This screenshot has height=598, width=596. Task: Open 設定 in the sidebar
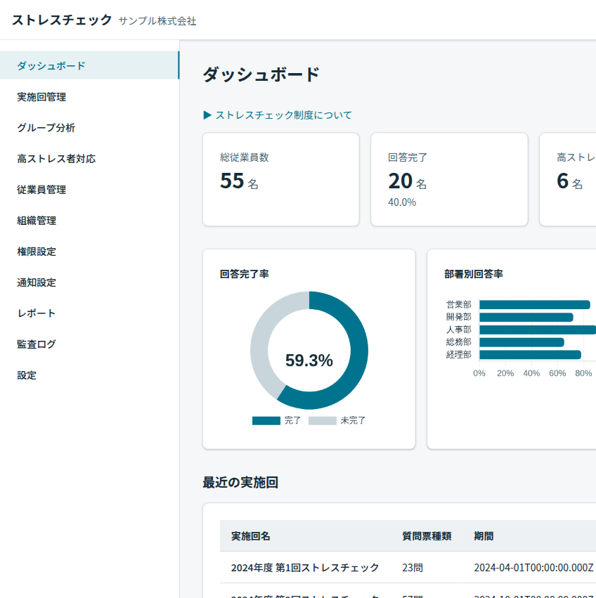click(x=27, y=375)
